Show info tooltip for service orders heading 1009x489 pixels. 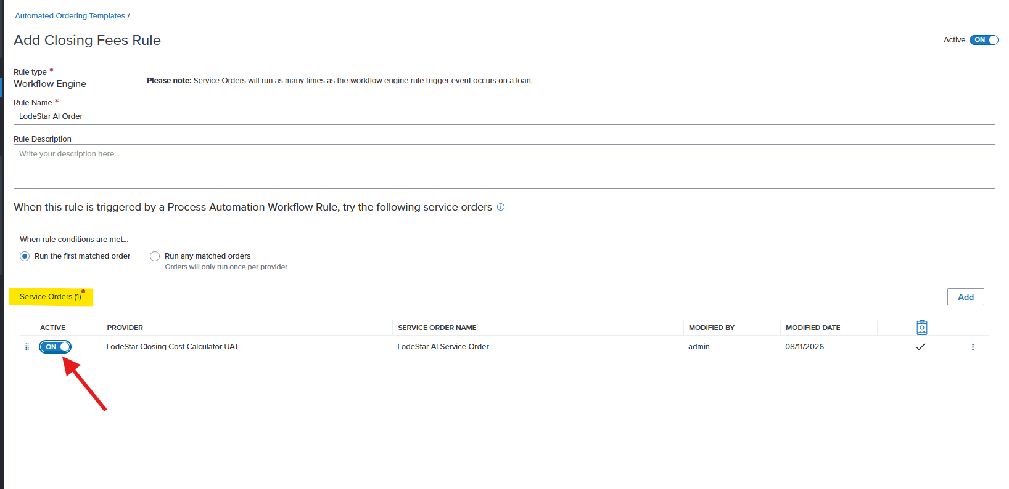click(501, 207)
